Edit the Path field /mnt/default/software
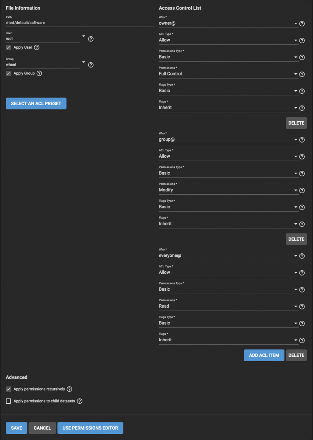 pos(80,23)
